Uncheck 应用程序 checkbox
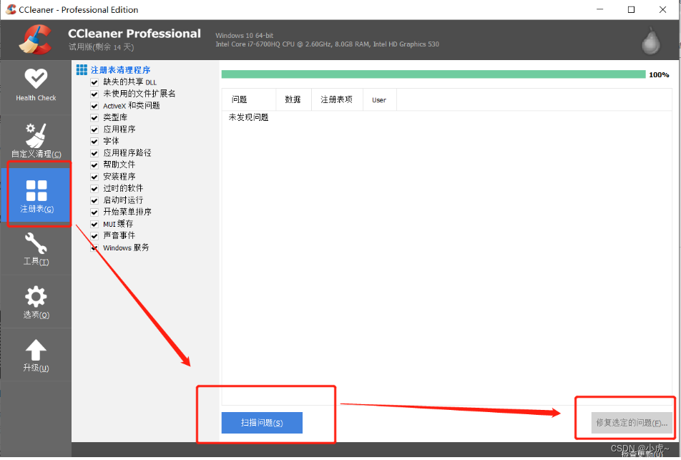Viewport: 681px width, 460px height. pyautogui.click(x=94, y=129)
